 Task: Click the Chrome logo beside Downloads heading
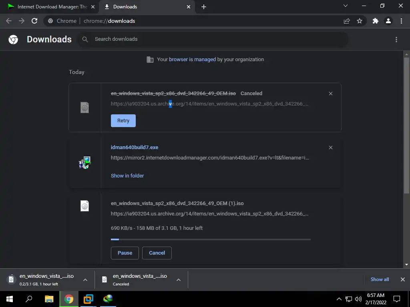(x=13, y=40)
